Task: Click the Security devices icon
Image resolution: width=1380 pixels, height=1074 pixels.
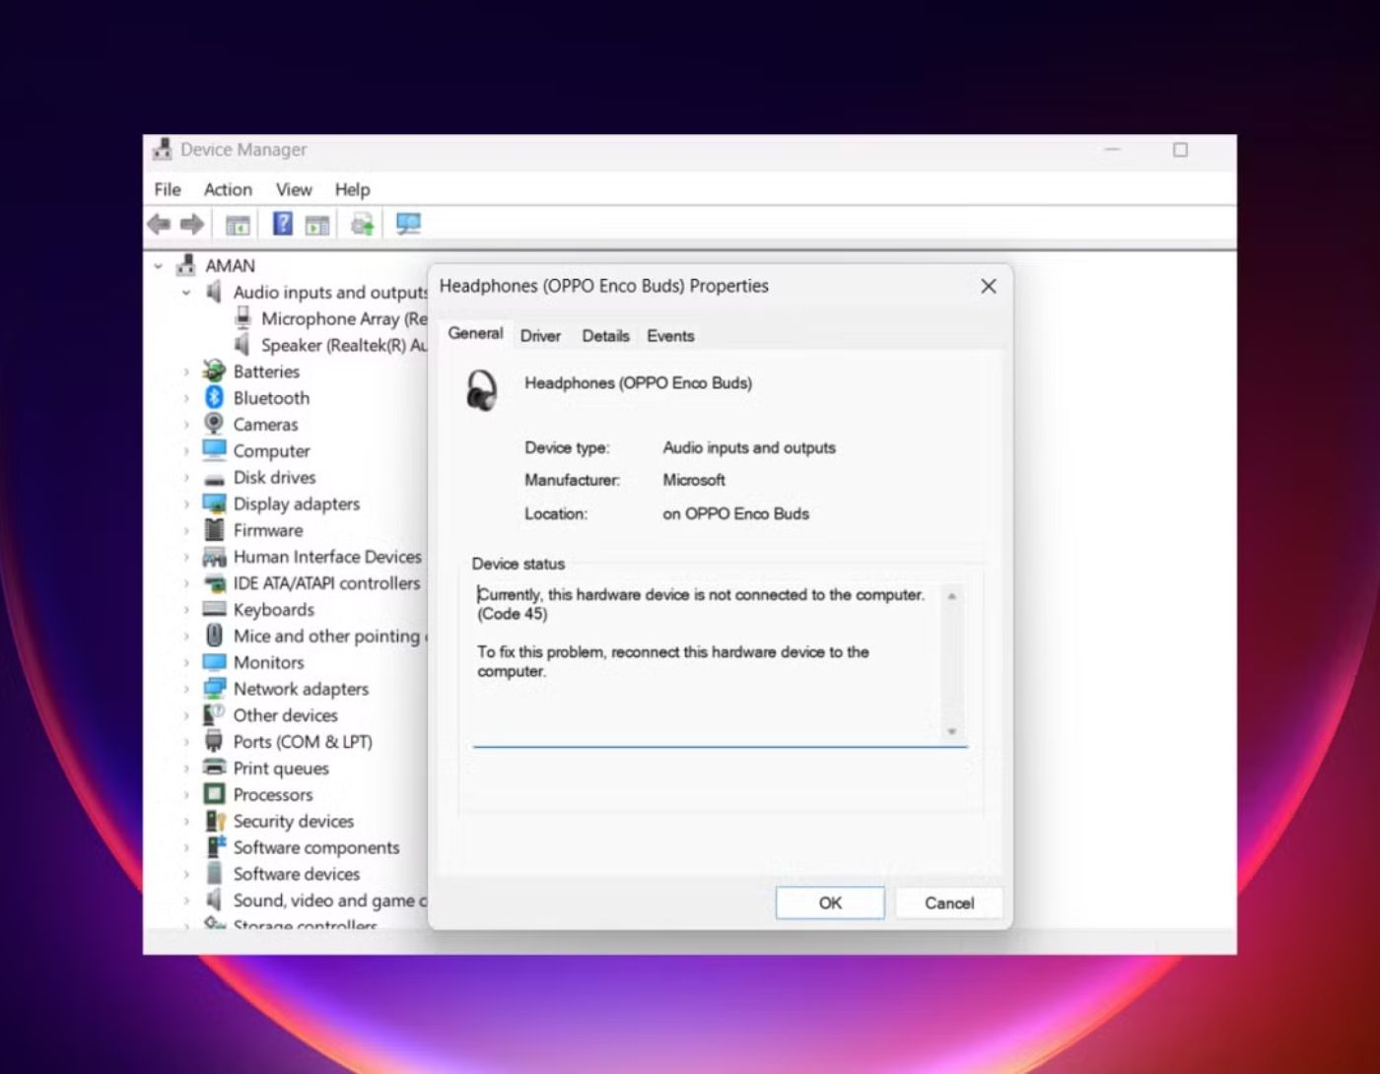Action: coord(214,821)
